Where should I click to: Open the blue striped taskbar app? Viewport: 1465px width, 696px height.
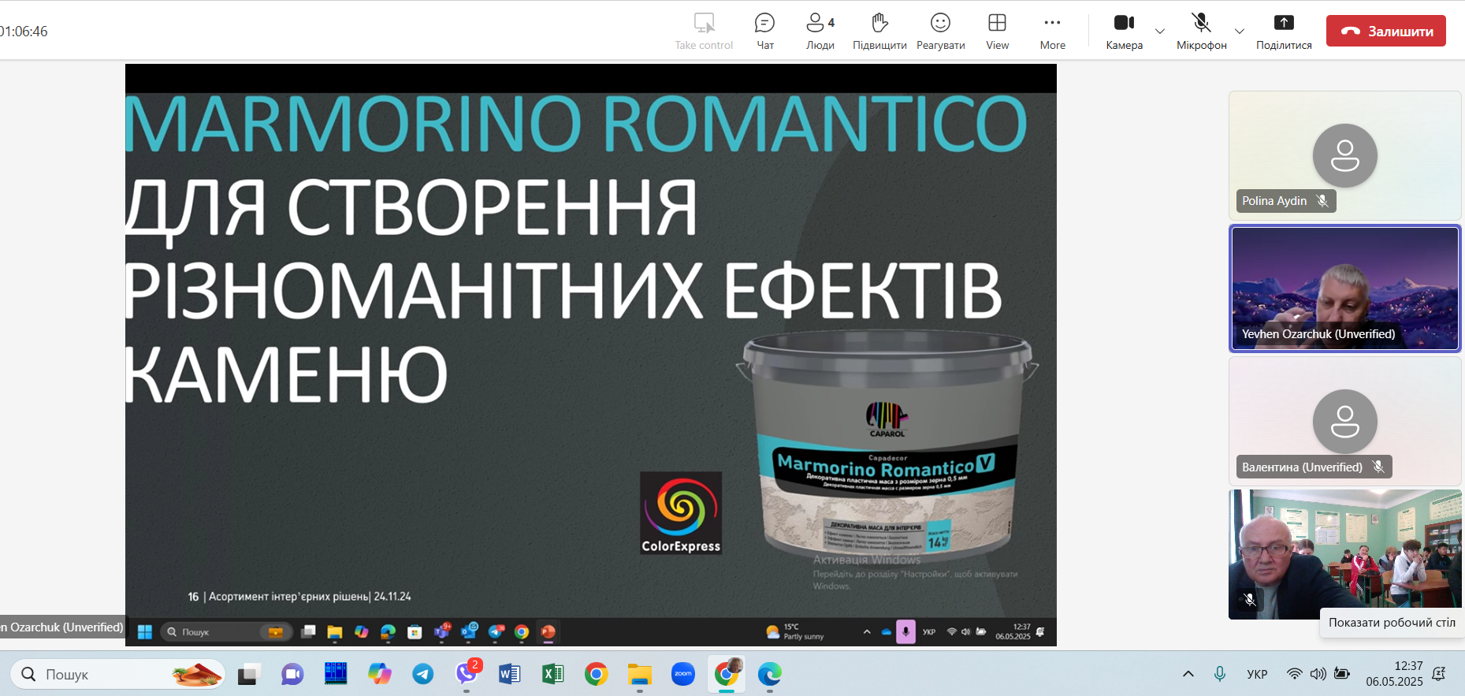[x=336, y=674]
